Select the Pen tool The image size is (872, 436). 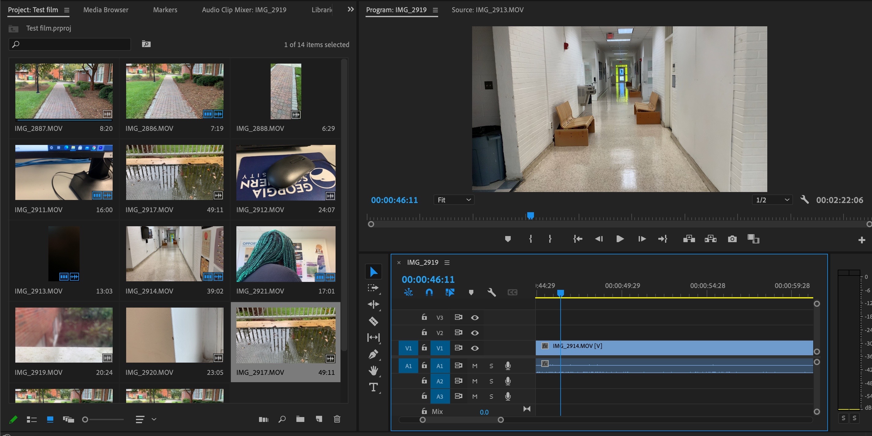pos(373,354)
